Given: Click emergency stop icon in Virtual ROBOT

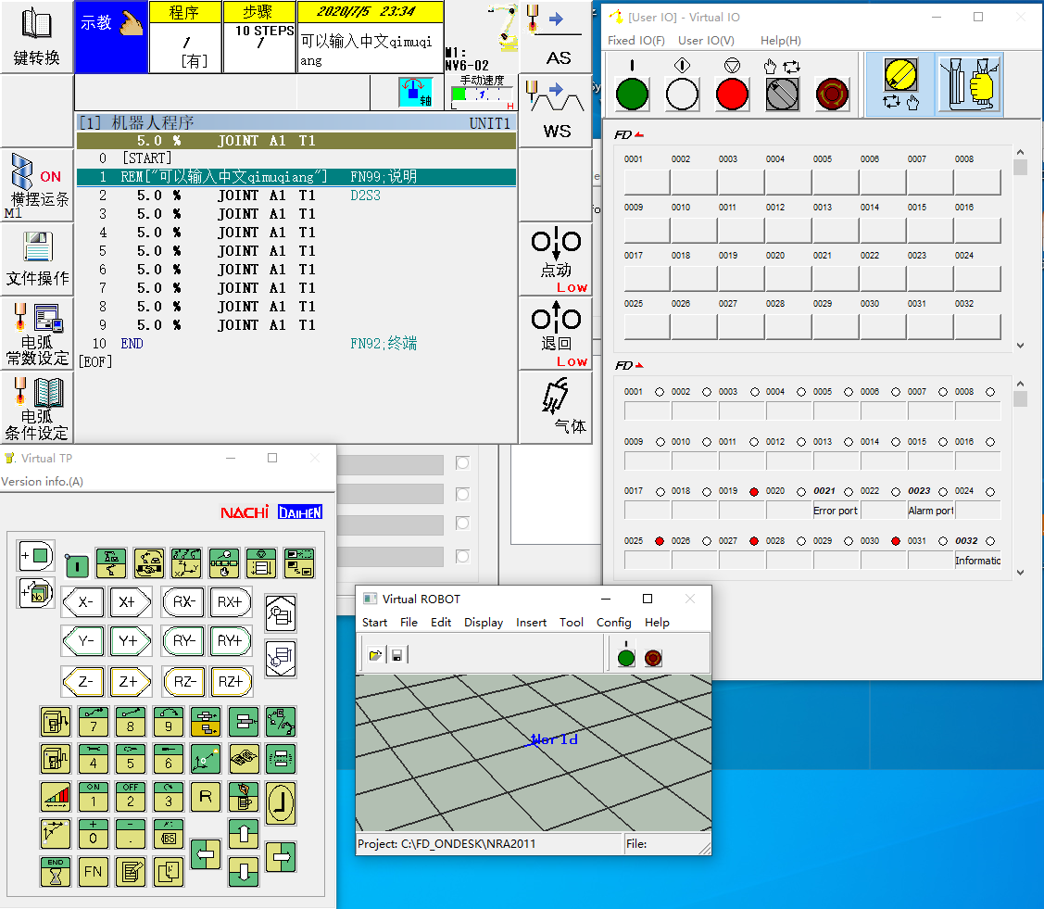Looking at the screenshot, I should coord(653,657).
